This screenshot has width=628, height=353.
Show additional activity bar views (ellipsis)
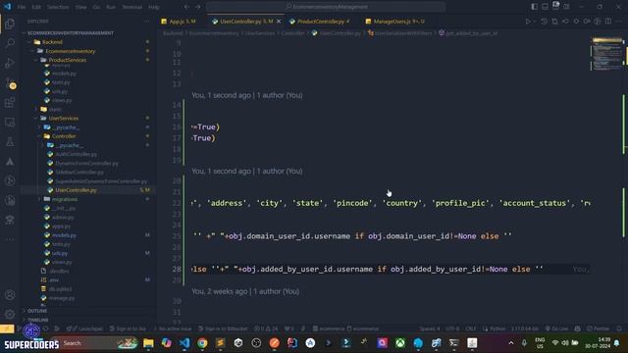click(x=10, y=239)
